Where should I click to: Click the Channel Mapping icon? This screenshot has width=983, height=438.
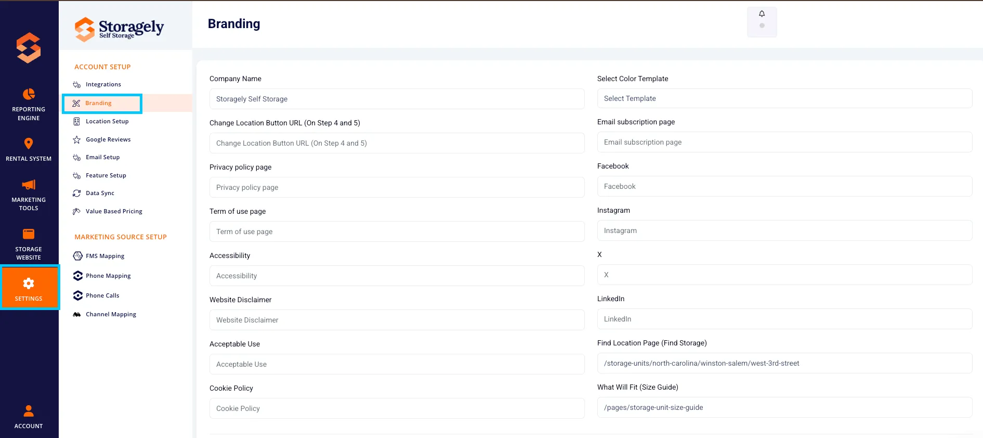click(77, 314)
